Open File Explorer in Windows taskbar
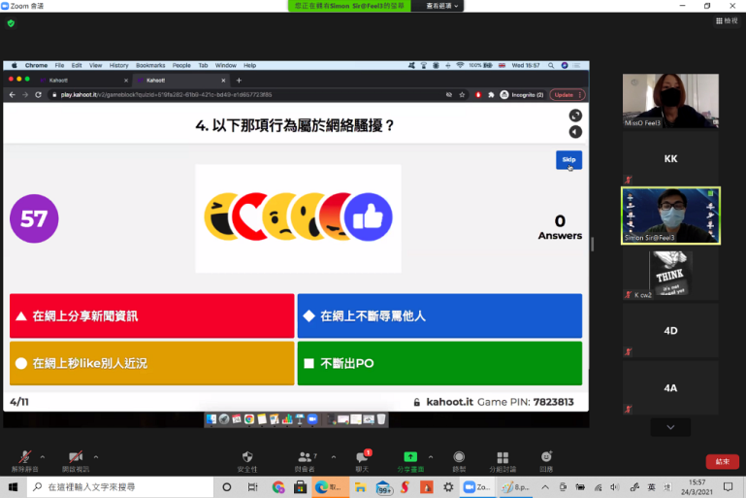This screenshot has height=498, width=746. [x=360, y=487]
